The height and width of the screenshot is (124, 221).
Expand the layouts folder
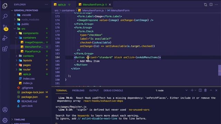pyautogui.click(x=27, y=61)
